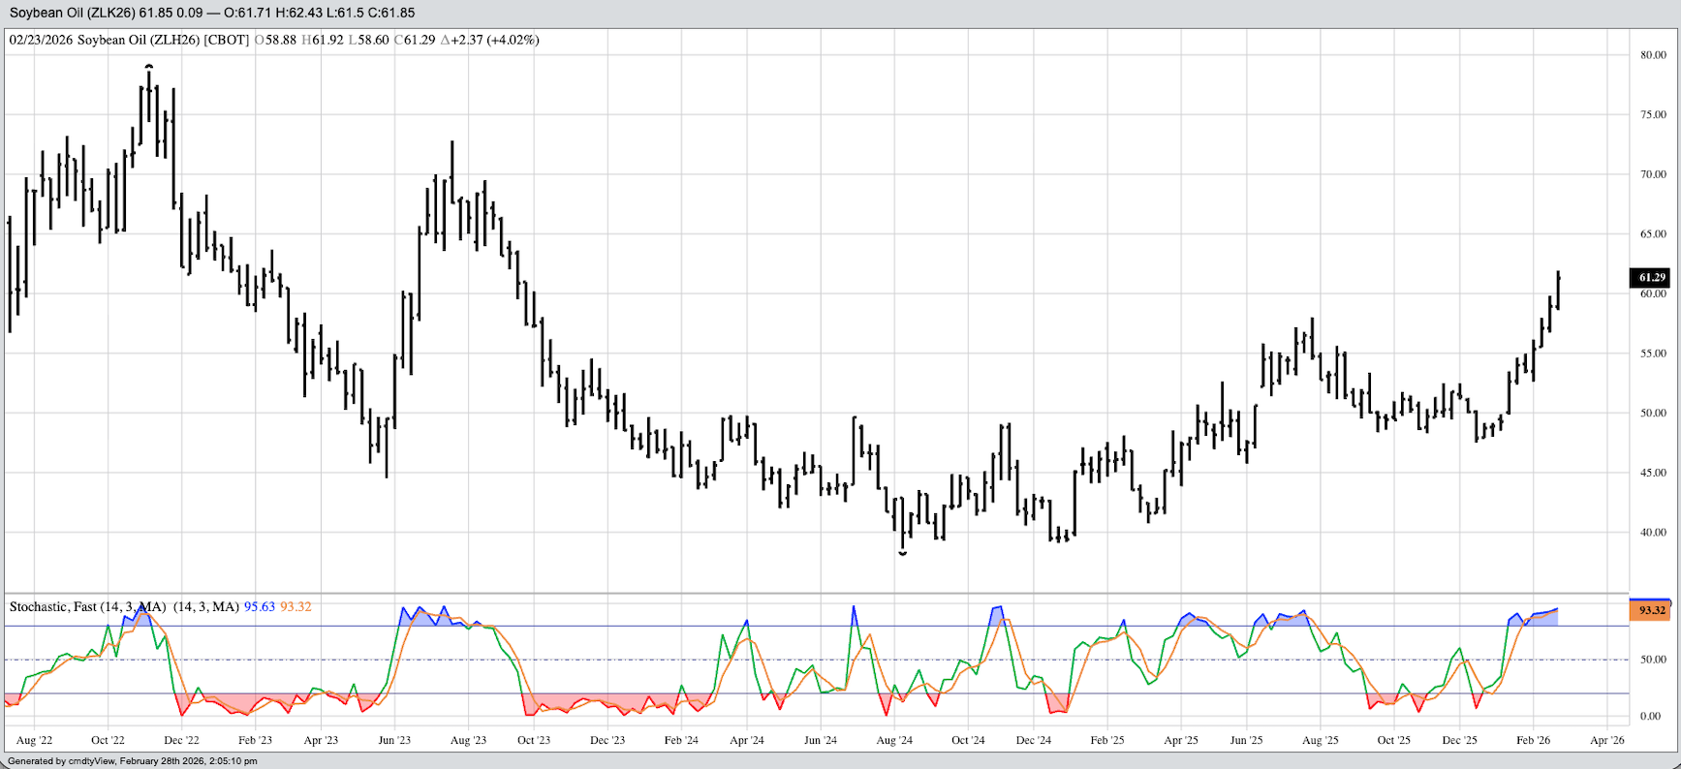Click the high marker above the late 2022 peak
This screenshot has height=769, width=1681.
[148, 67]
